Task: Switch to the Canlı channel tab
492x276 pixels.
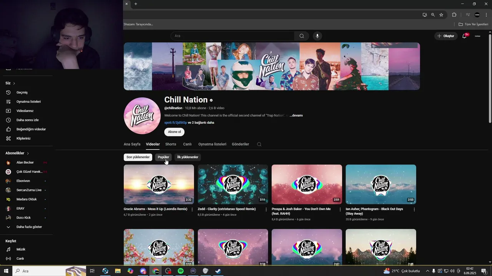Action: coord(187,144)
